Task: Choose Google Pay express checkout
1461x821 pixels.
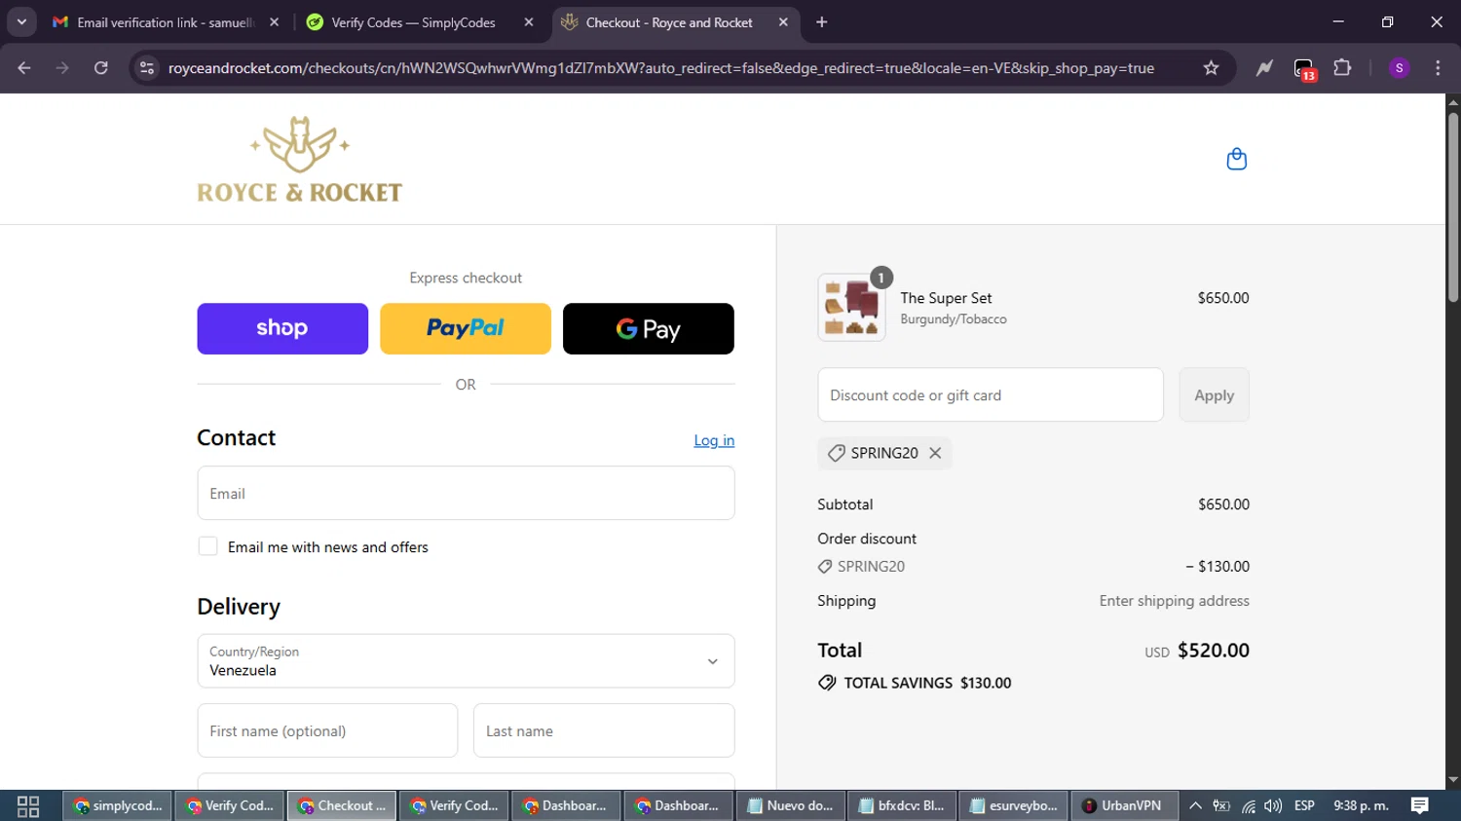Action: pyautogui.click(x=649, y=328)
